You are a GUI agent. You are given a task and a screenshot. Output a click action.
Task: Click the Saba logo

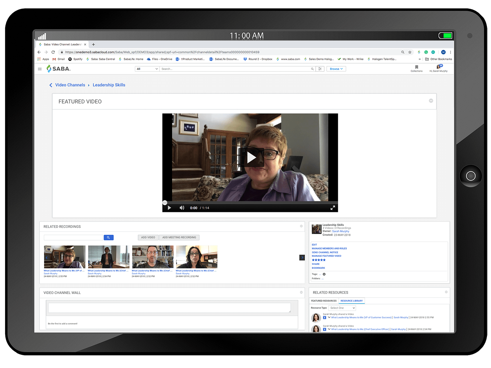(x=59, y=68)
